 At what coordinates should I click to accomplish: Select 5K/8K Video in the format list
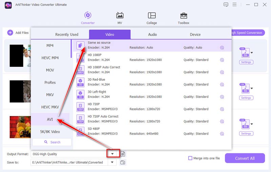pyautogui.click(x=50, y=132)
